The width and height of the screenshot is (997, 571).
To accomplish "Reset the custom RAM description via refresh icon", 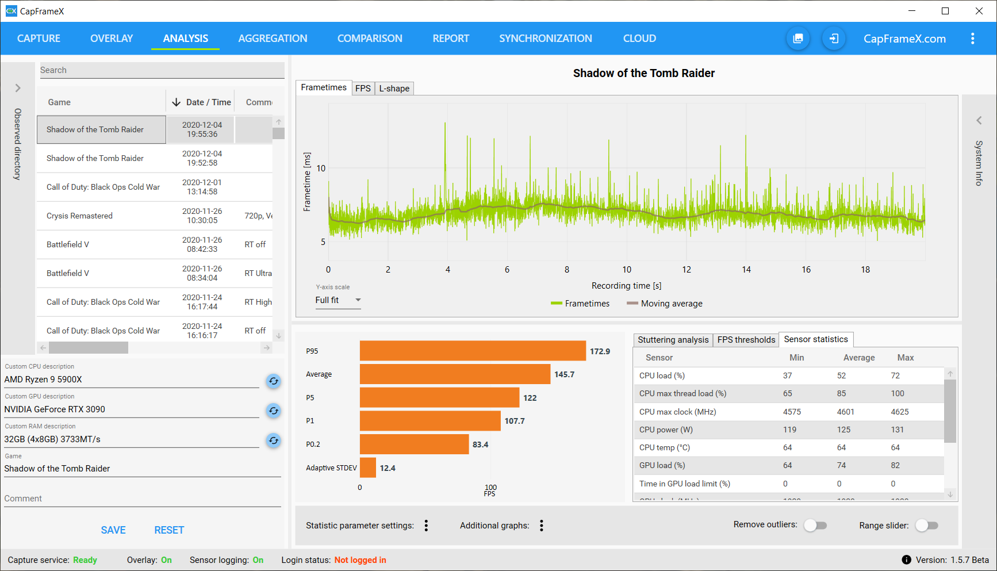I will click(274, 440).
